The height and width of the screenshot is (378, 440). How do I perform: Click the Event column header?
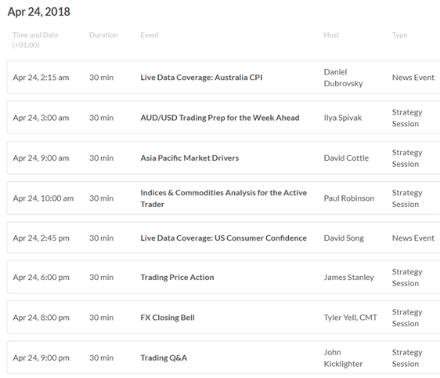pos(150,35)
